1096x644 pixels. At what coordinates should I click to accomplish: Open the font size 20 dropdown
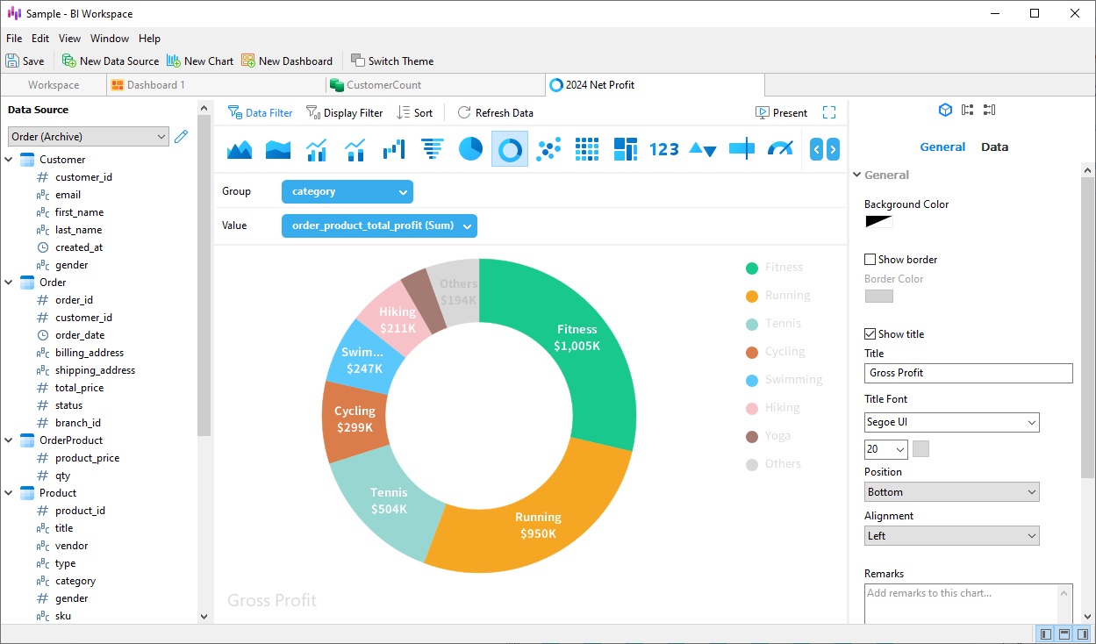click(885, 449)
